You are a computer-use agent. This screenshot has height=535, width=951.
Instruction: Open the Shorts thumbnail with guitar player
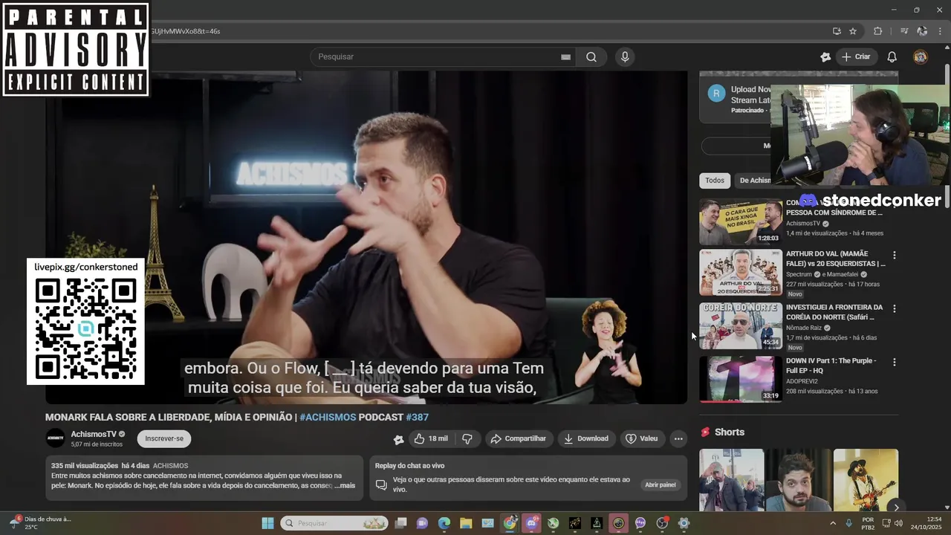866,479
